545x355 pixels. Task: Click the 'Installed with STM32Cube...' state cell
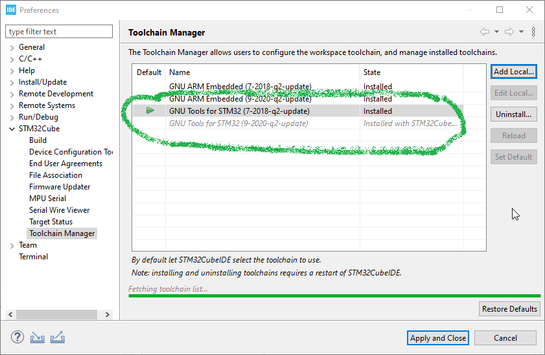pos(410,124)
